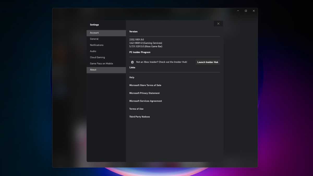View the Microsoft Privacy Statement
Screen dimensions: 313x176
[x=144, y=93]
